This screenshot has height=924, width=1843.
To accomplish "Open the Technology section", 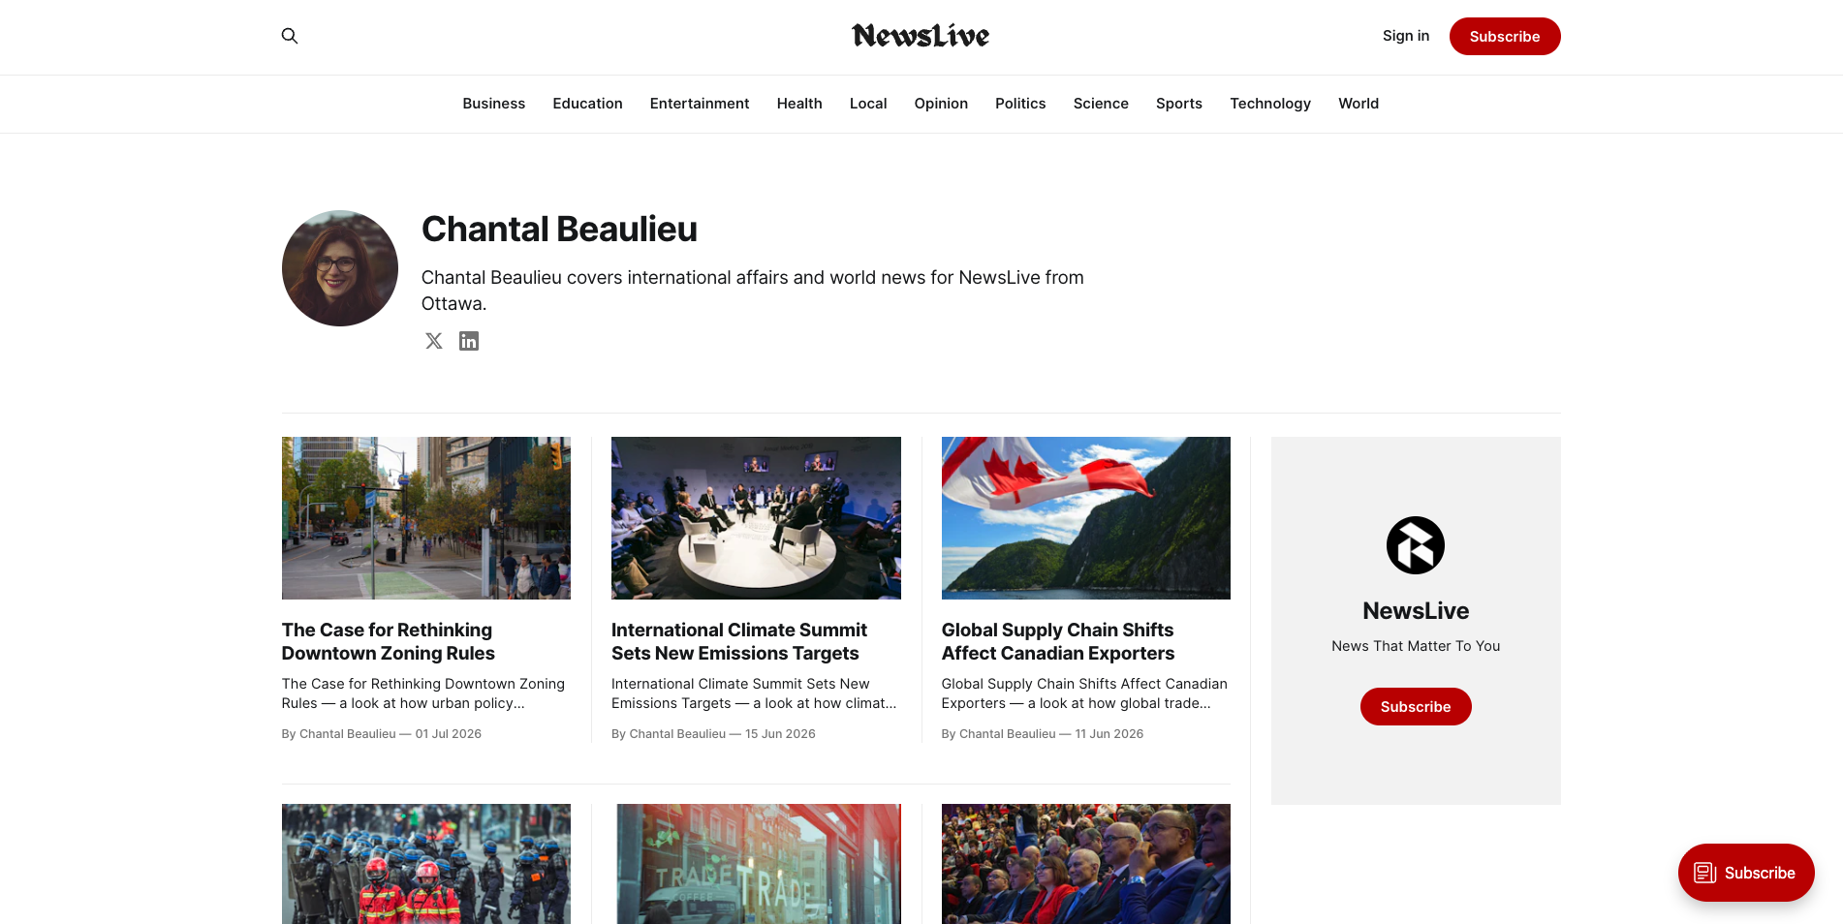I will (1270, 104).
